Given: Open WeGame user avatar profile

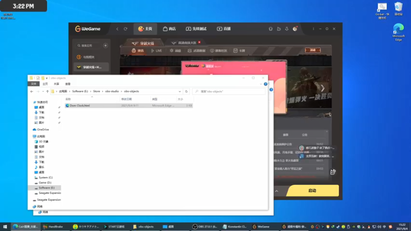Looking at the screenshot, I should click(x=295, y=29).
